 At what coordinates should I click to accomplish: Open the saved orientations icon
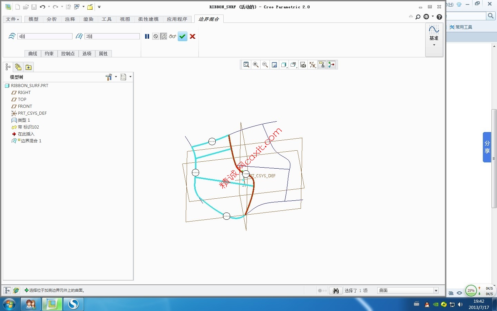293,65
